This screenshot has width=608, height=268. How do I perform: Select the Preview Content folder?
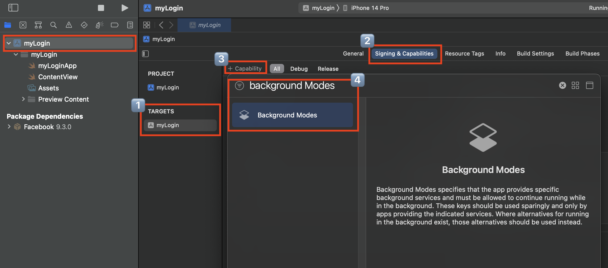[x=63, y=99]
